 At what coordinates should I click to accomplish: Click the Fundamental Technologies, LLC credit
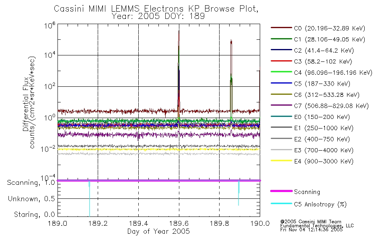(317, 226)
